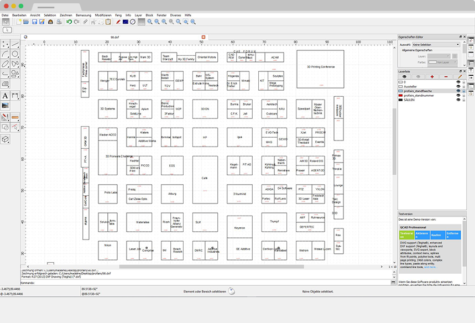The width and height of the screenshot is (475, 323).
Task: Open the Layer menu
Action: tap(138, 15)
